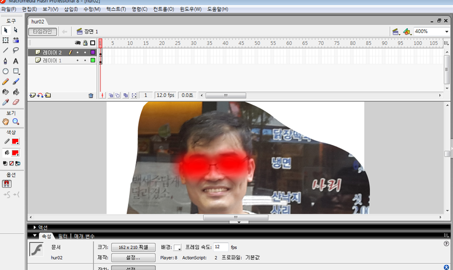Toggle Snap to Objects magnet option
Viewport: 453px width, 270px height.
tap(7, 184)
